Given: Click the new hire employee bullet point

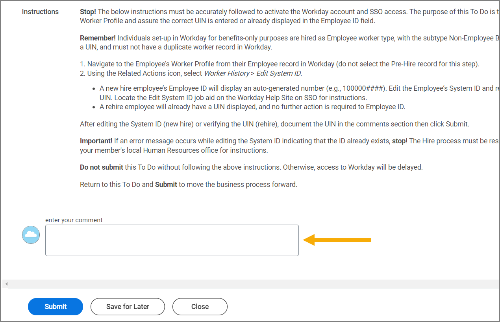Looking at the screenshot, I should point(299,93).
